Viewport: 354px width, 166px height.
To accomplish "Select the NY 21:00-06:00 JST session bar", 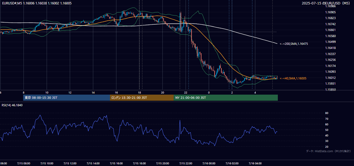I will (226, 98).
